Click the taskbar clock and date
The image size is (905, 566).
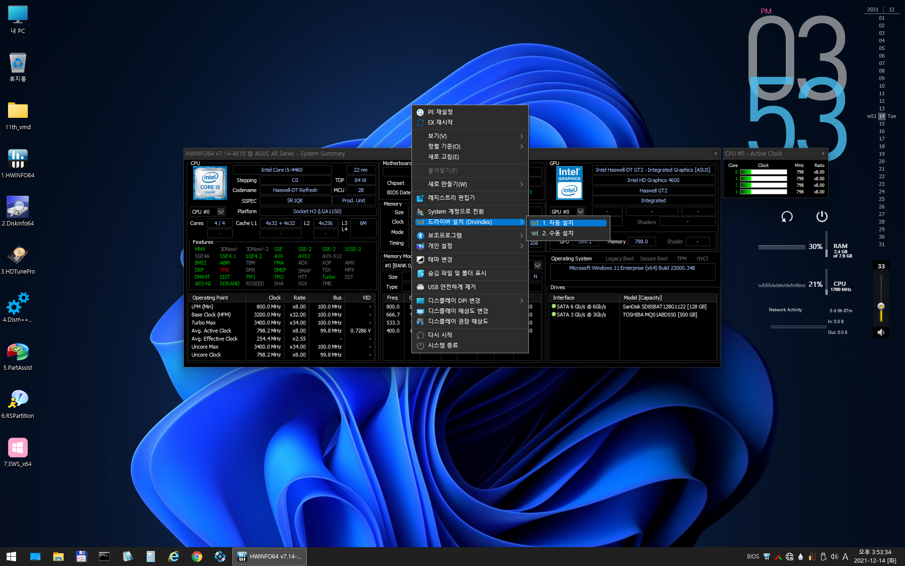(875, 557)
